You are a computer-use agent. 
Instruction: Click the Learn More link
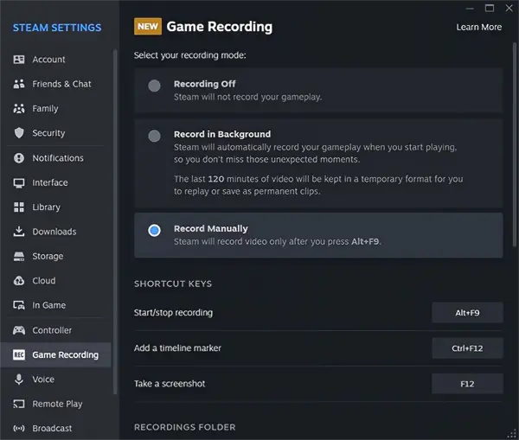pyautogui.click(x=479, y=27)
